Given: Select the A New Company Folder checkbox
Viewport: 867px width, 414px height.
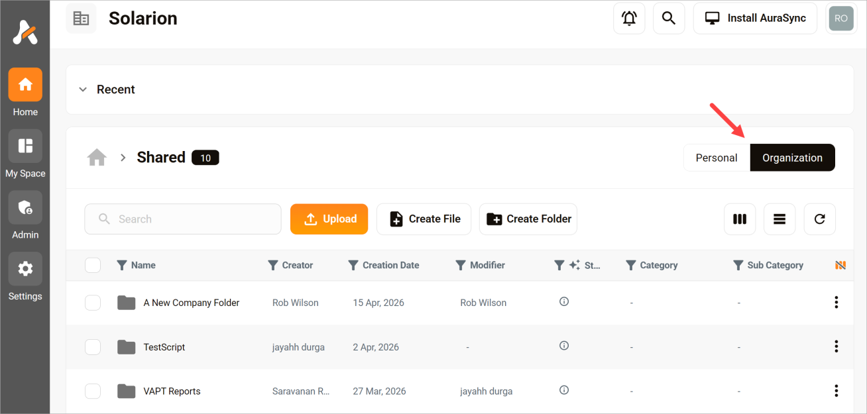Looking at the screenshot, I should [x=93, y=303].
